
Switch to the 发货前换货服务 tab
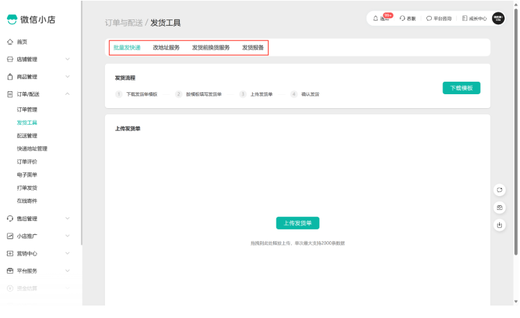(210, 48)
